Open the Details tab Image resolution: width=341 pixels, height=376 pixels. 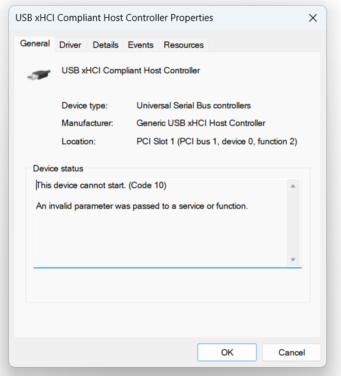106,45
